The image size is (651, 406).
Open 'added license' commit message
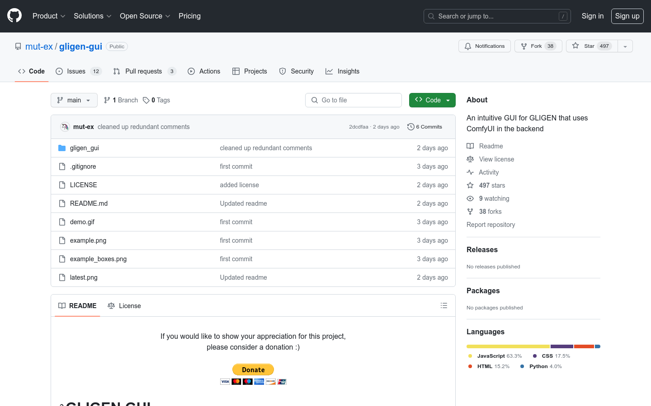(x=240, y=185)
